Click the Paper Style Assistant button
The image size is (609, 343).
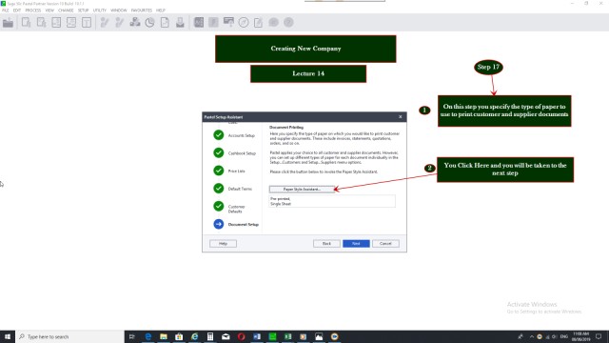pyautogui.click(x=302, y=190)
